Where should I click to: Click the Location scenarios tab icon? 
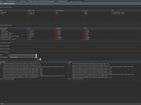click(58, 1)
